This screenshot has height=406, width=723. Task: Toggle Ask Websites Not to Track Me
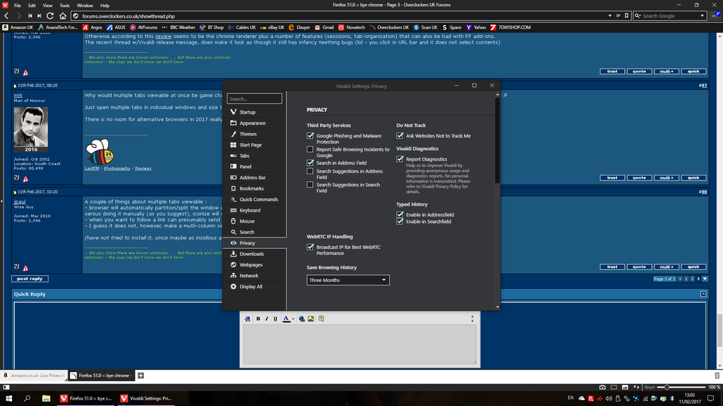point(400,136)
